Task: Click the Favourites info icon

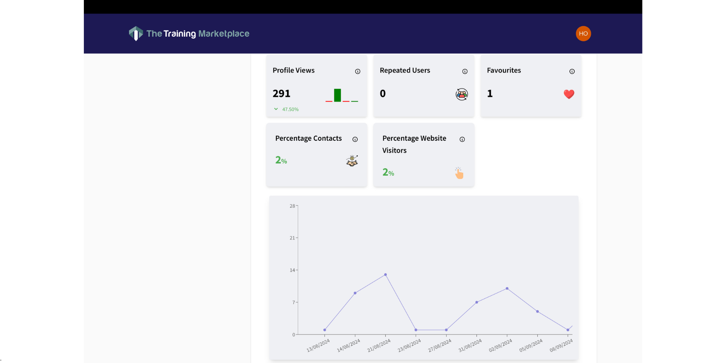Action: coord(572,71)
